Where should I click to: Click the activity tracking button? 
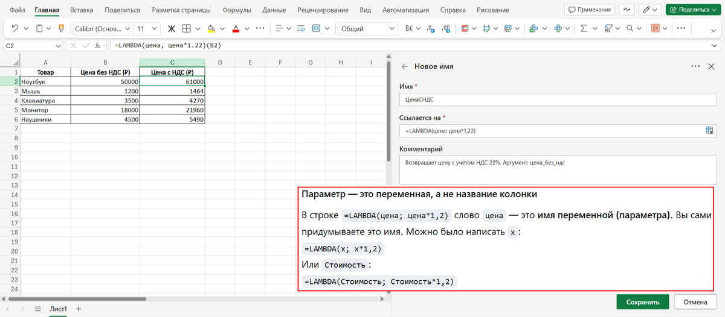point(628,10)
